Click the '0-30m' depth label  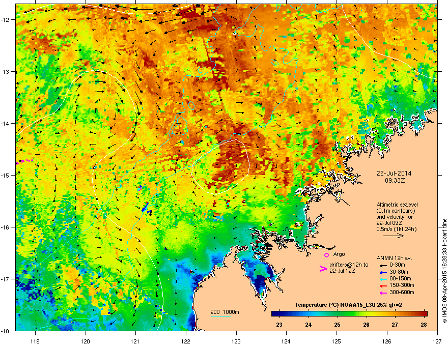(398, 265)
